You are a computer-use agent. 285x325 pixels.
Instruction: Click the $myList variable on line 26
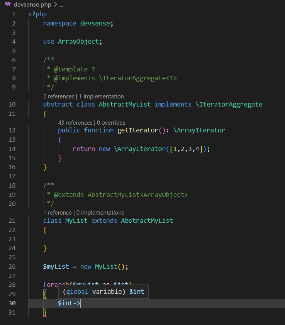(56, 266)
